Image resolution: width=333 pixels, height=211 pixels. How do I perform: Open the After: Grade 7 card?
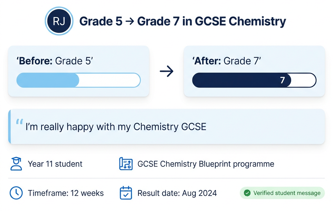click(254, 71)
